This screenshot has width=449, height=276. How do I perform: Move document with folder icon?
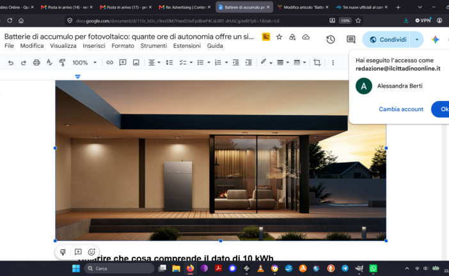(x=292, y=37)
